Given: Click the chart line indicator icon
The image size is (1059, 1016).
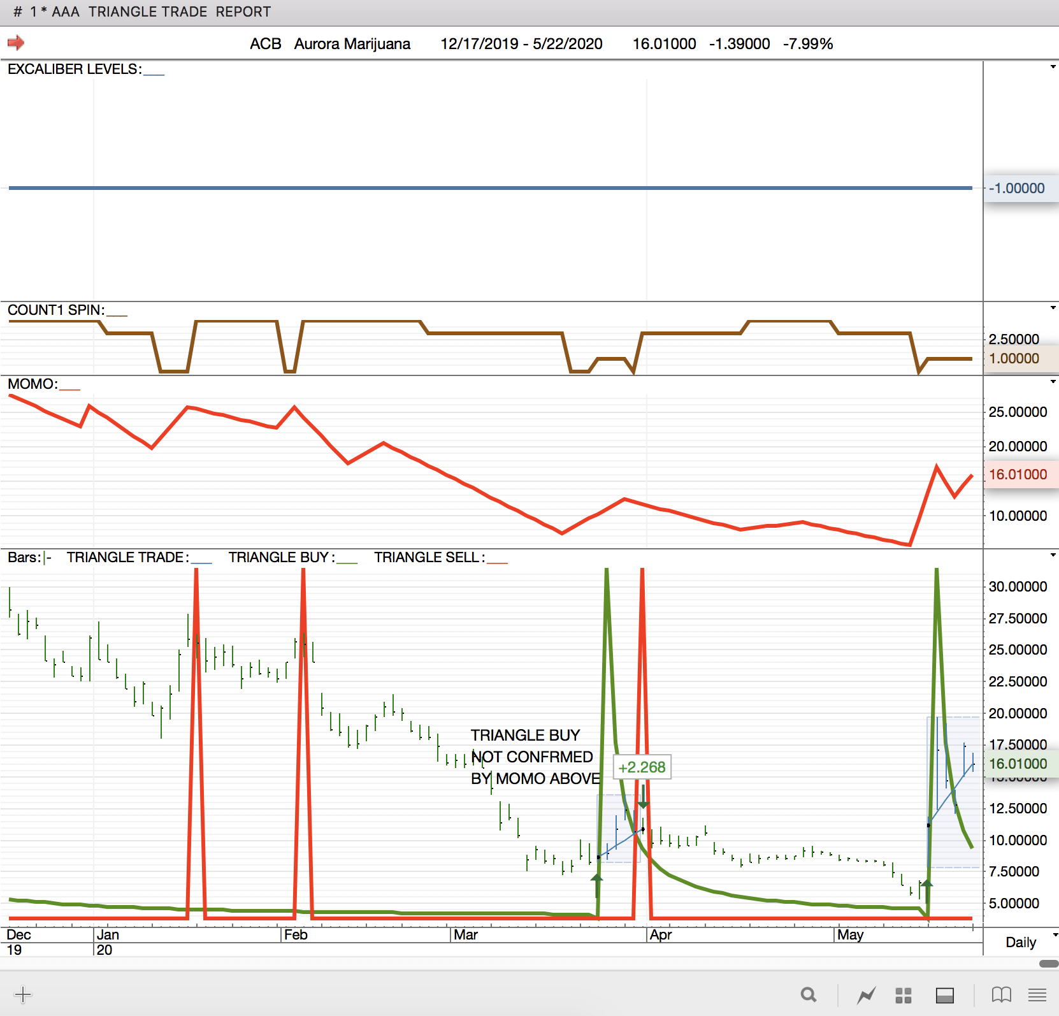Looking at the screenshot, I should (x=866, y=994).
